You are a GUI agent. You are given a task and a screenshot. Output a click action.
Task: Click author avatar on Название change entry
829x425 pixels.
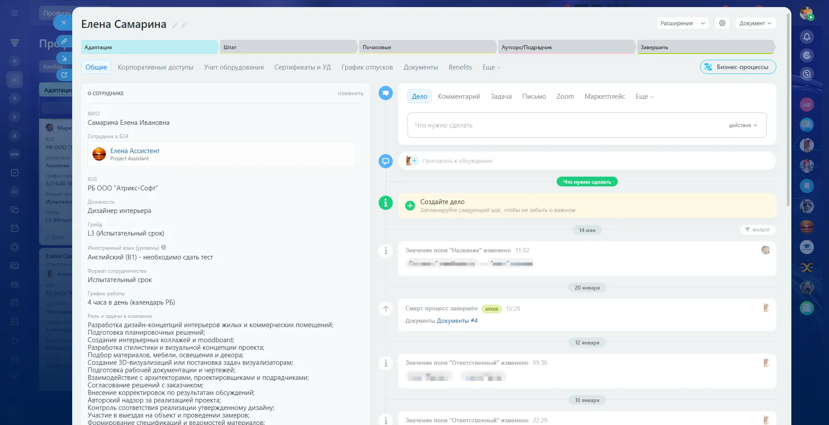point(766,250)
